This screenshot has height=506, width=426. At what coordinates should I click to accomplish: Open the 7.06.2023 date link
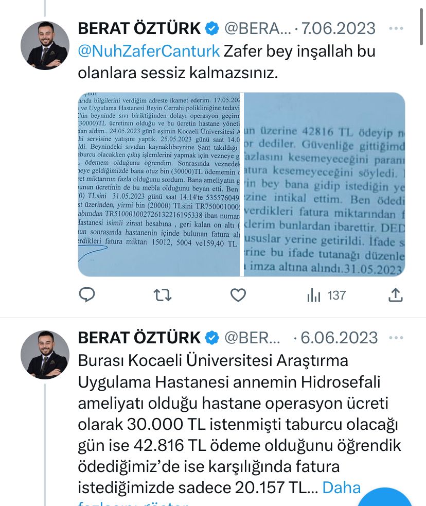[x=339, y=28]
